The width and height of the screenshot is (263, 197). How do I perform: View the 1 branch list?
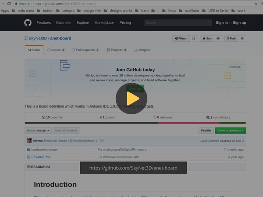[107, 117]
